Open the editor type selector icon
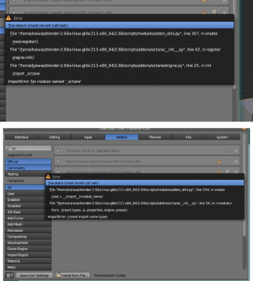Viewport: 253px width, 281px height. [x=10, y=275]
